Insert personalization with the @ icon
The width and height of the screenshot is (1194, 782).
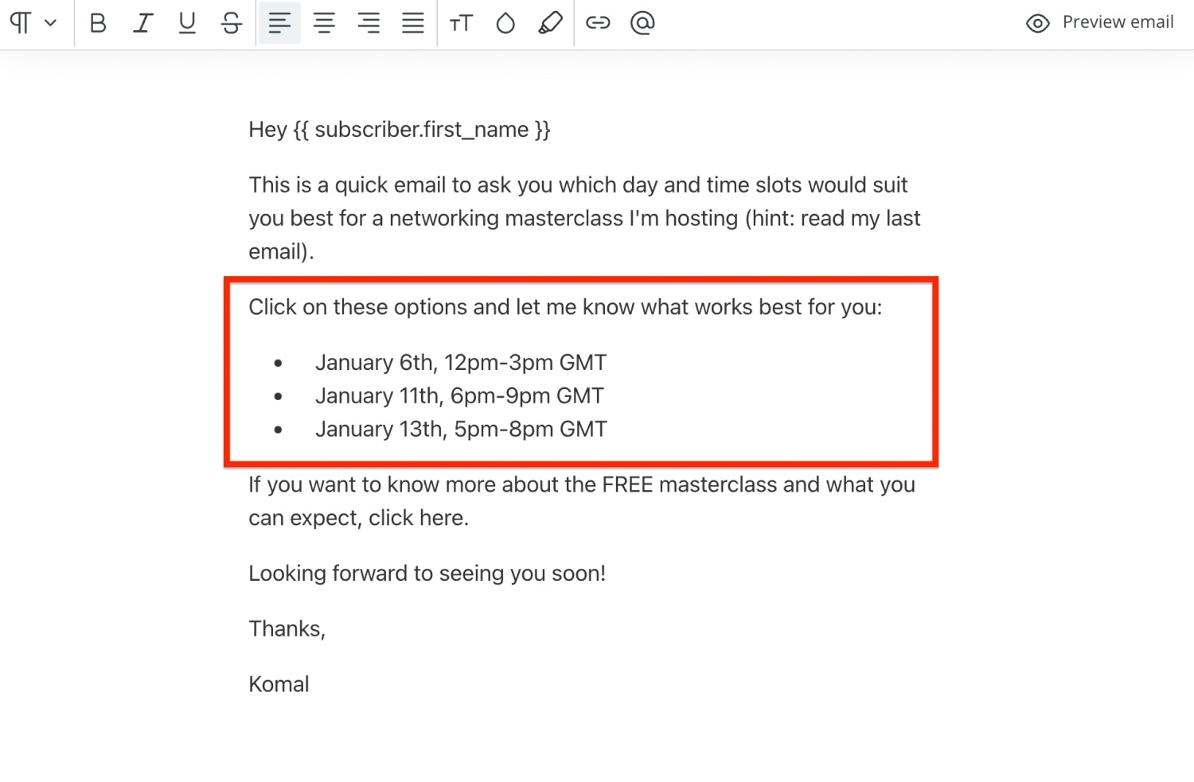pos(642,23)
